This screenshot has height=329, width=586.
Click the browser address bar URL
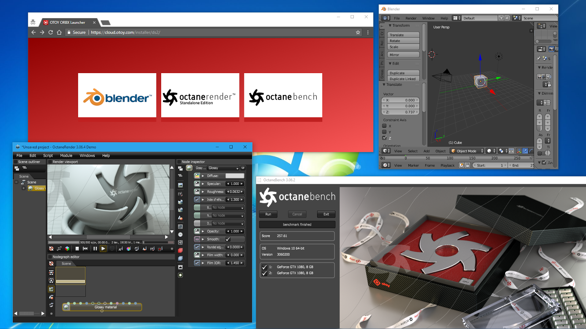pyautogui.click(x=125, y=32)
